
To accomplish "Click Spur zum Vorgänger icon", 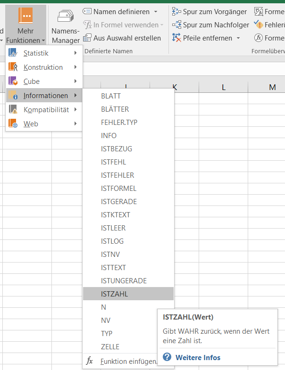I will pos(176,11).
